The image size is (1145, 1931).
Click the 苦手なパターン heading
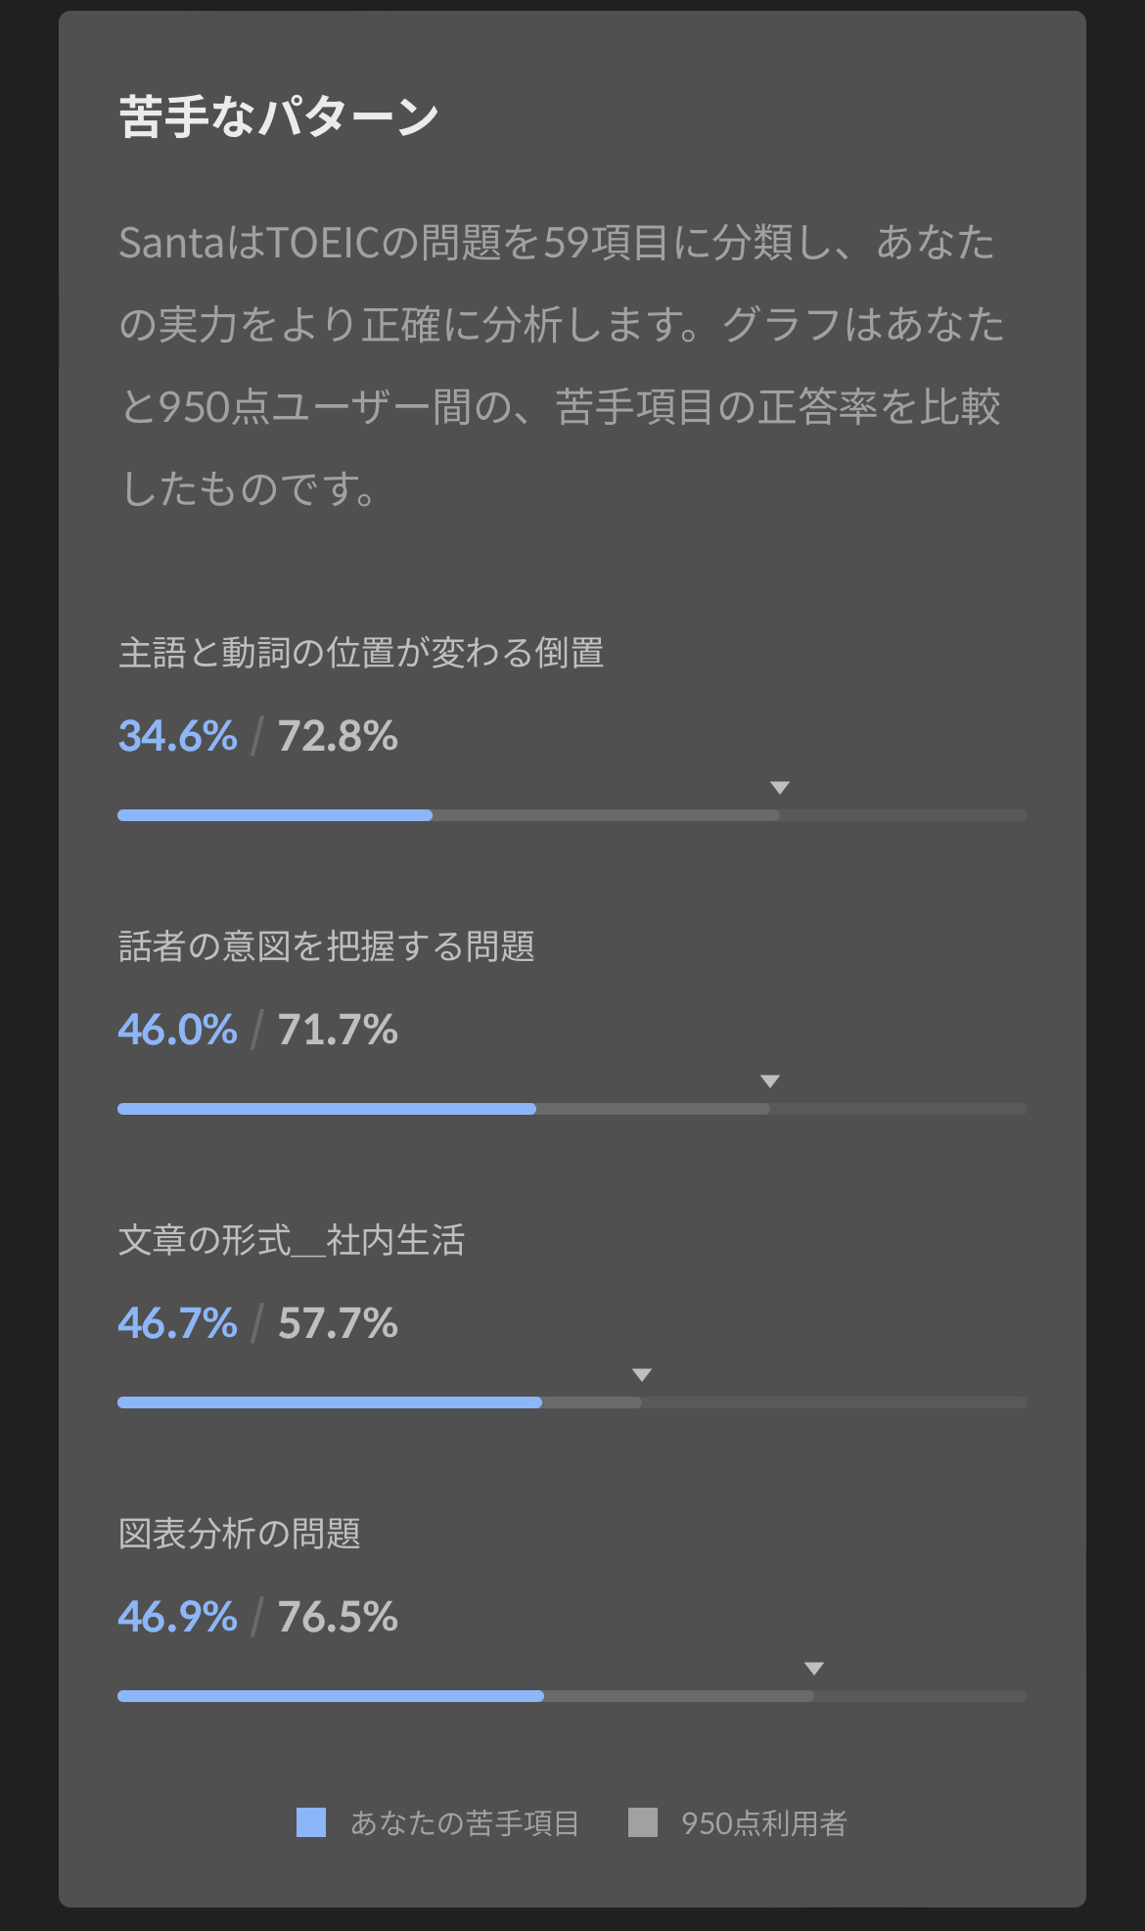pyautogui.click(x=279, y=117)
